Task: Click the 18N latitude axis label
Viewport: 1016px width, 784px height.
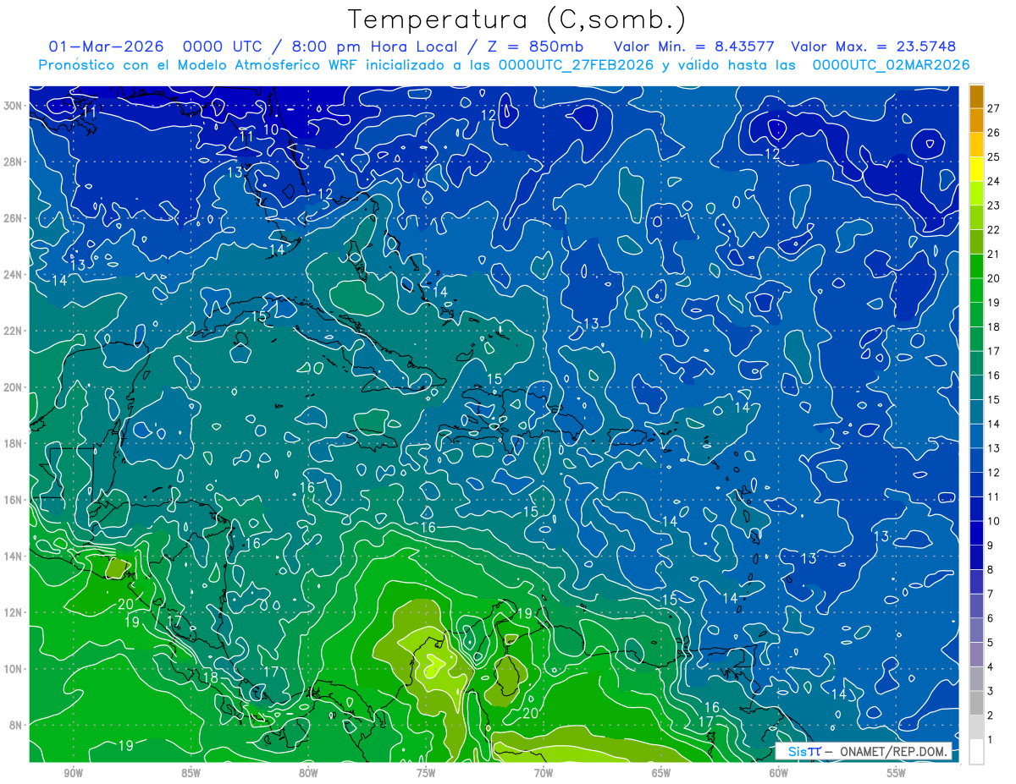Action: pyautogui.click(x=13, y=443)
